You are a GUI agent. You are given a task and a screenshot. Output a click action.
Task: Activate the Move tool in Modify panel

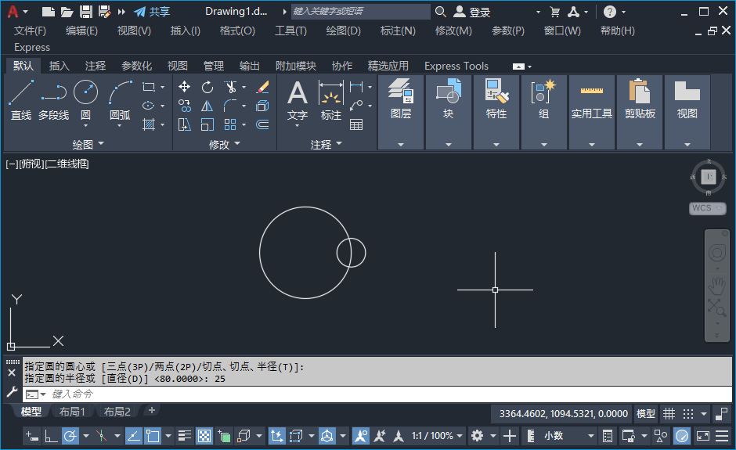[185, 87]
